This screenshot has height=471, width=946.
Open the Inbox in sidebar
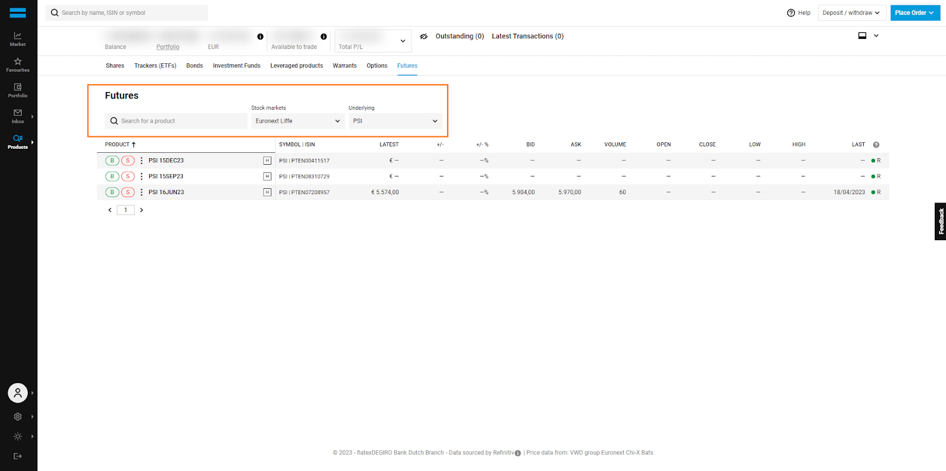(x=18, y=116)
